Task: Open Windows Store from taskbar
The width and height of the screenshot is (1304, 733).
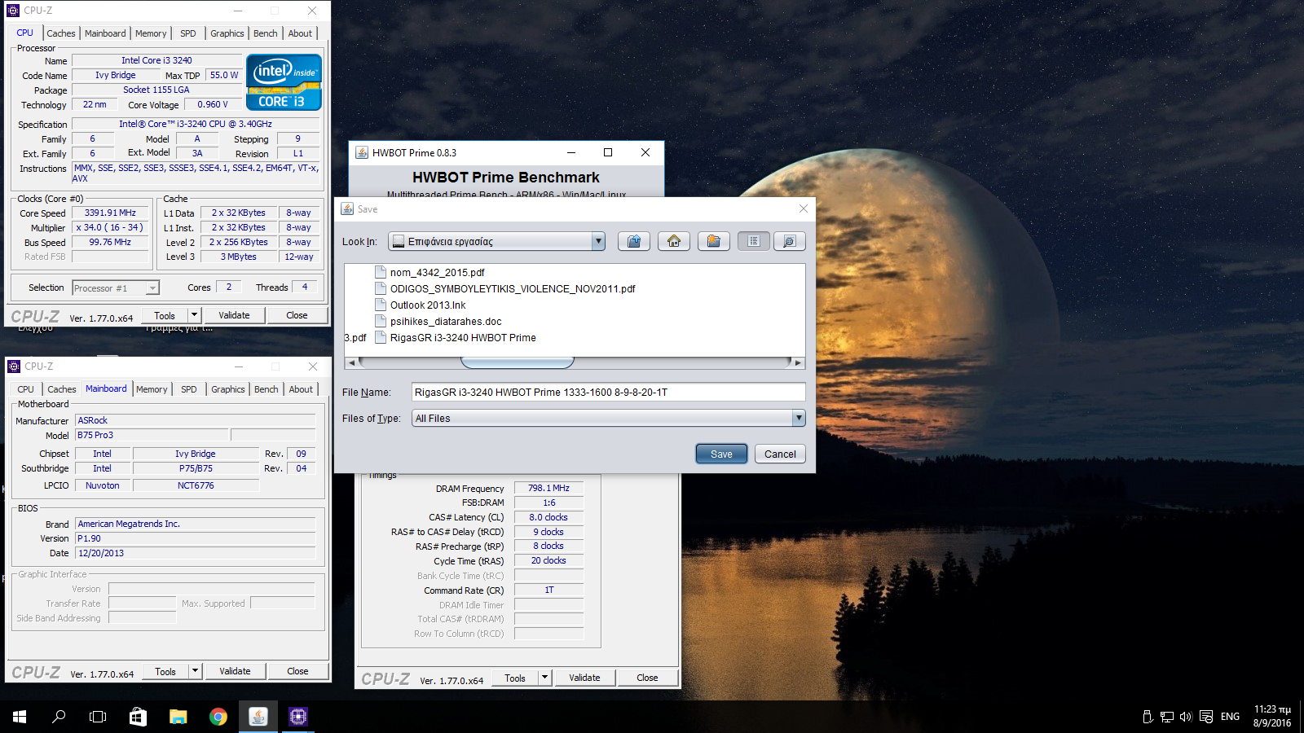Action: click(x=138, y=717)
